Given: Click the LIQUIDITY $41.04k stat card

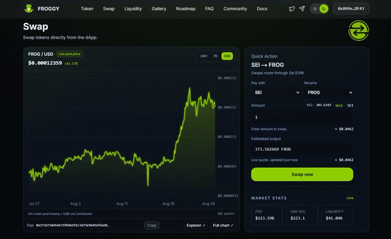Looking at the screenshot, I should coord(338,215).
